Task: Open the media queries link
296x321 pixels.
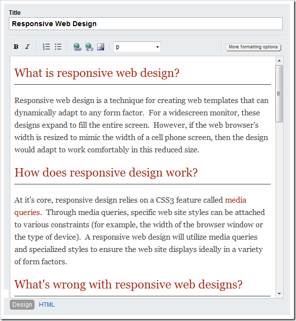Action: tap(236, 200)
